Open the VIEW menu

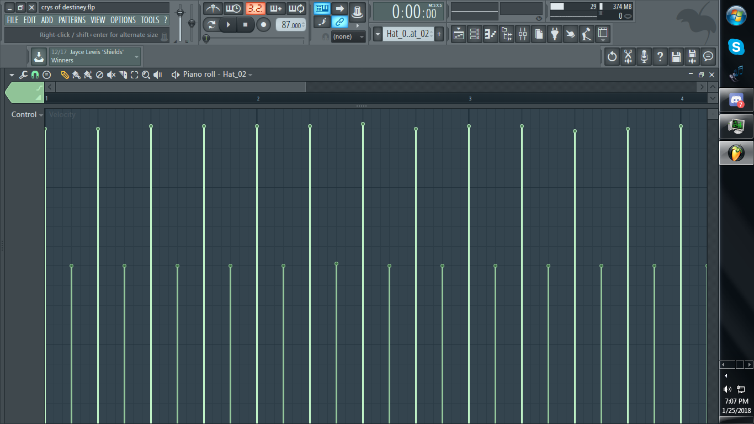coord(98,20)
